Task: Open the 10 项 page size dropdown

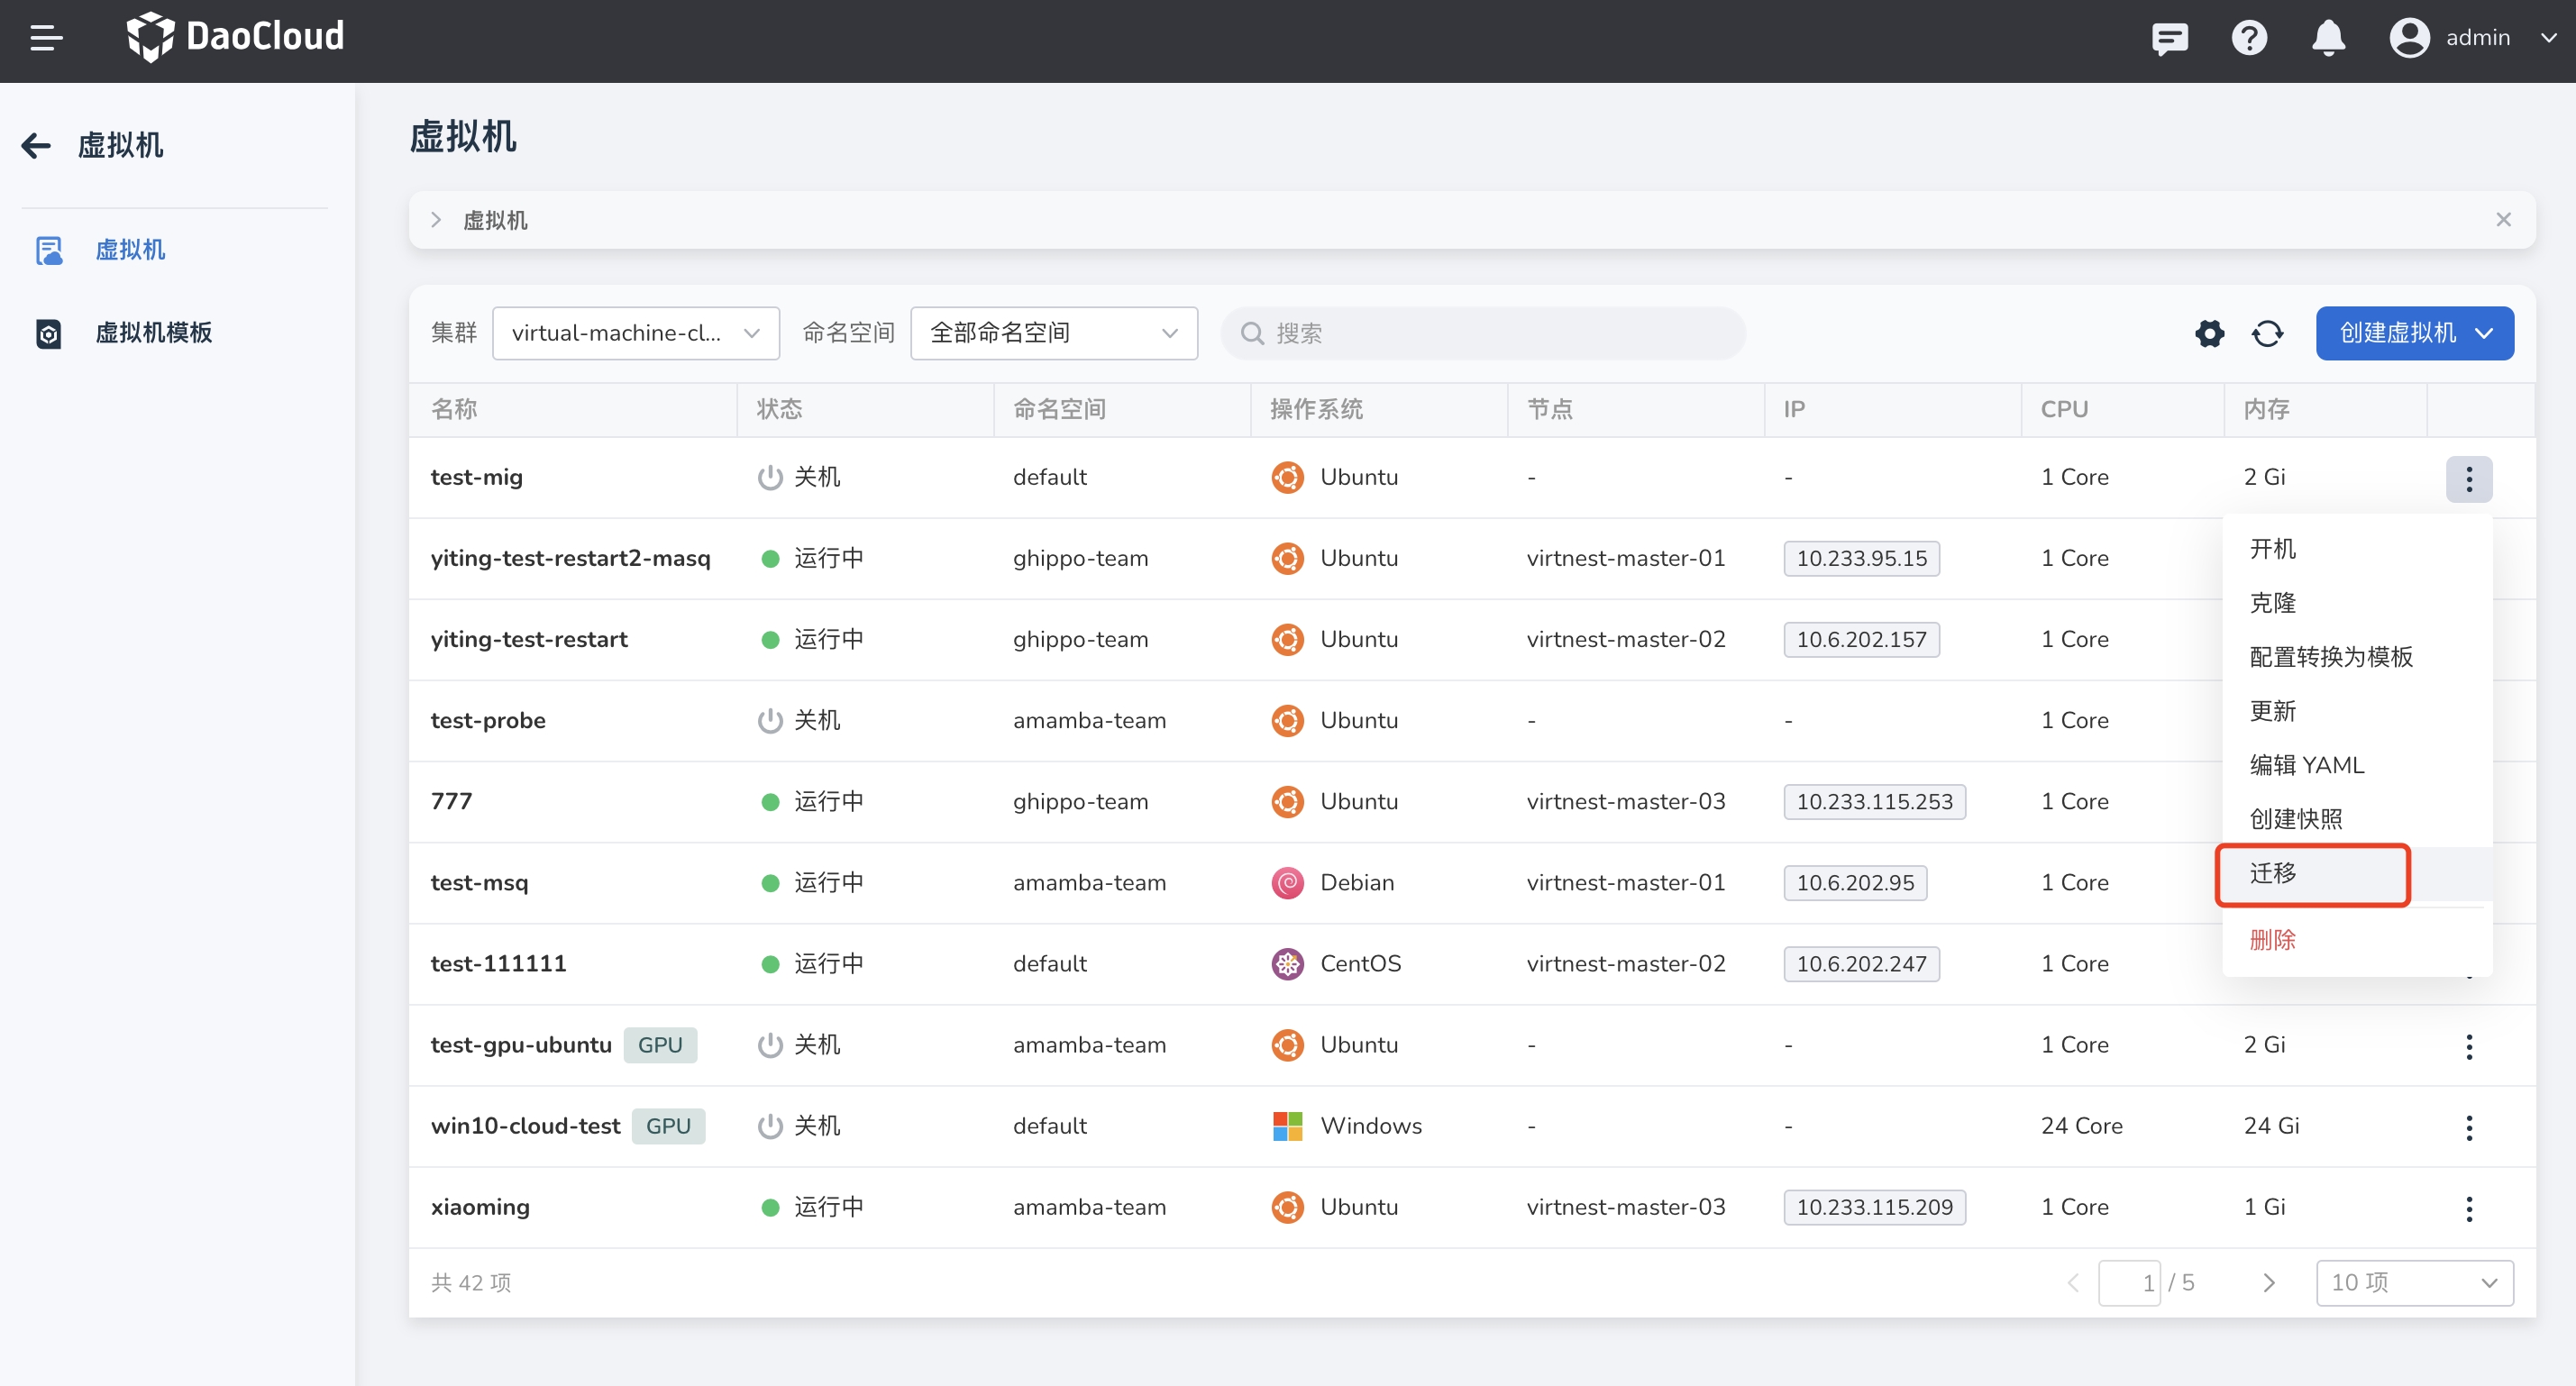Action: (x=2413, y=1282)
